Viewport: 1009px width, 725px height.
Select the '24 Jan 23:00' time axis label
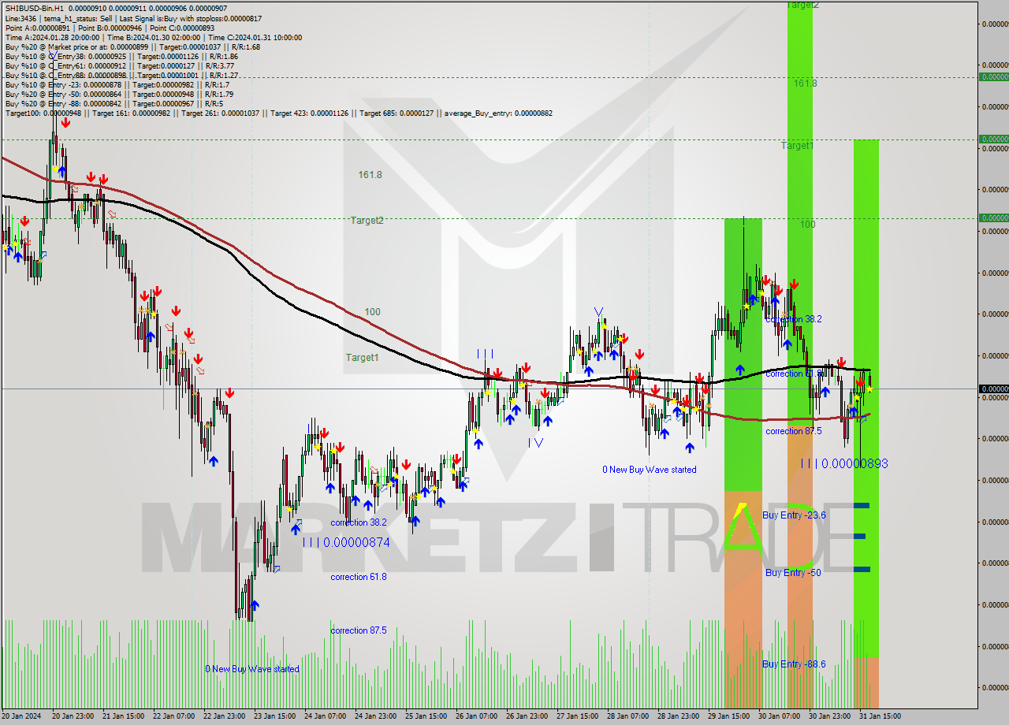pyautogui.click(x=375, y=716)
